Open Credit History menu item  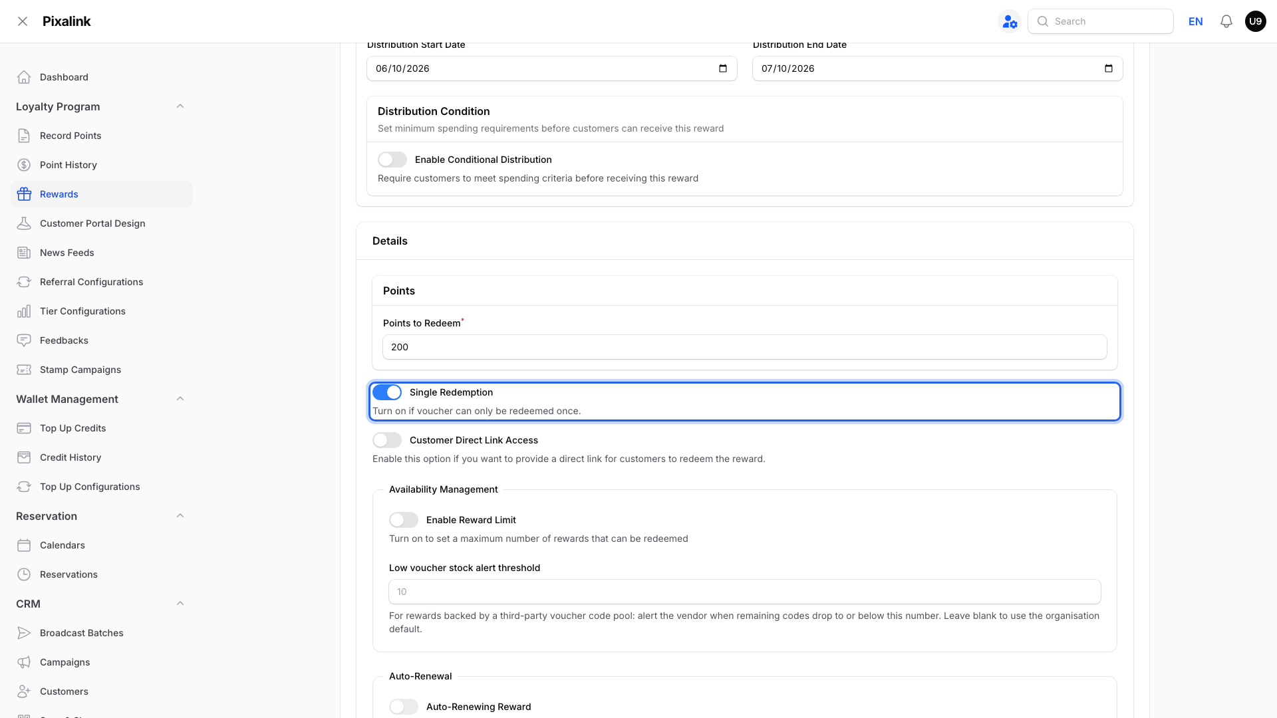pos(101,457)
